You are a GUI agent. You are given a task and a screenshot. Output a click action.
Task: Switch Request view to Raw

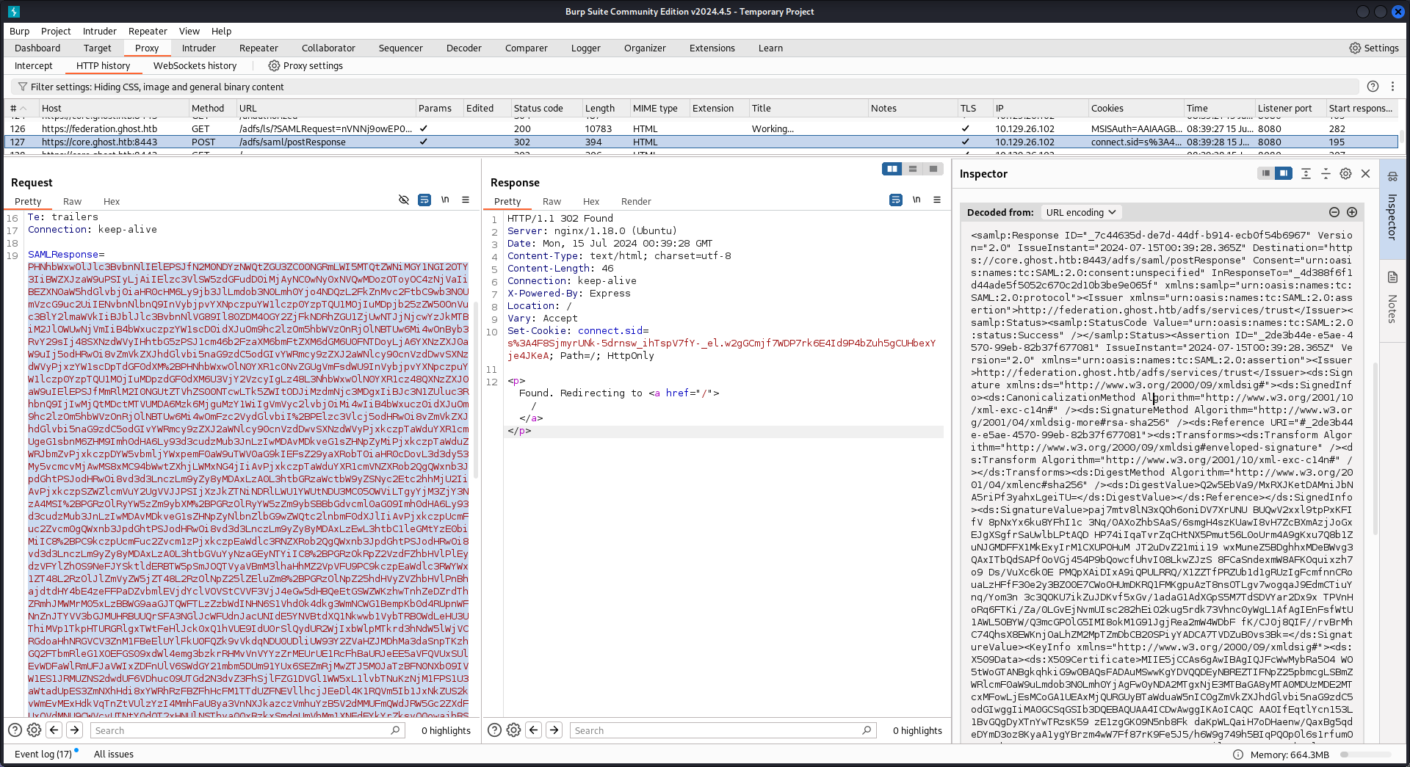(x=72, y=201)
